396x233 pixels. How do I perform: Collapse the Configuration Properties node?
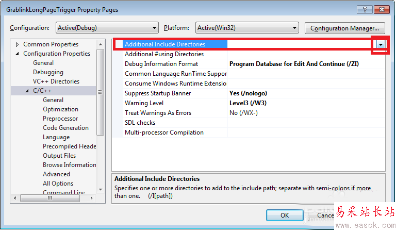(18, 54)
